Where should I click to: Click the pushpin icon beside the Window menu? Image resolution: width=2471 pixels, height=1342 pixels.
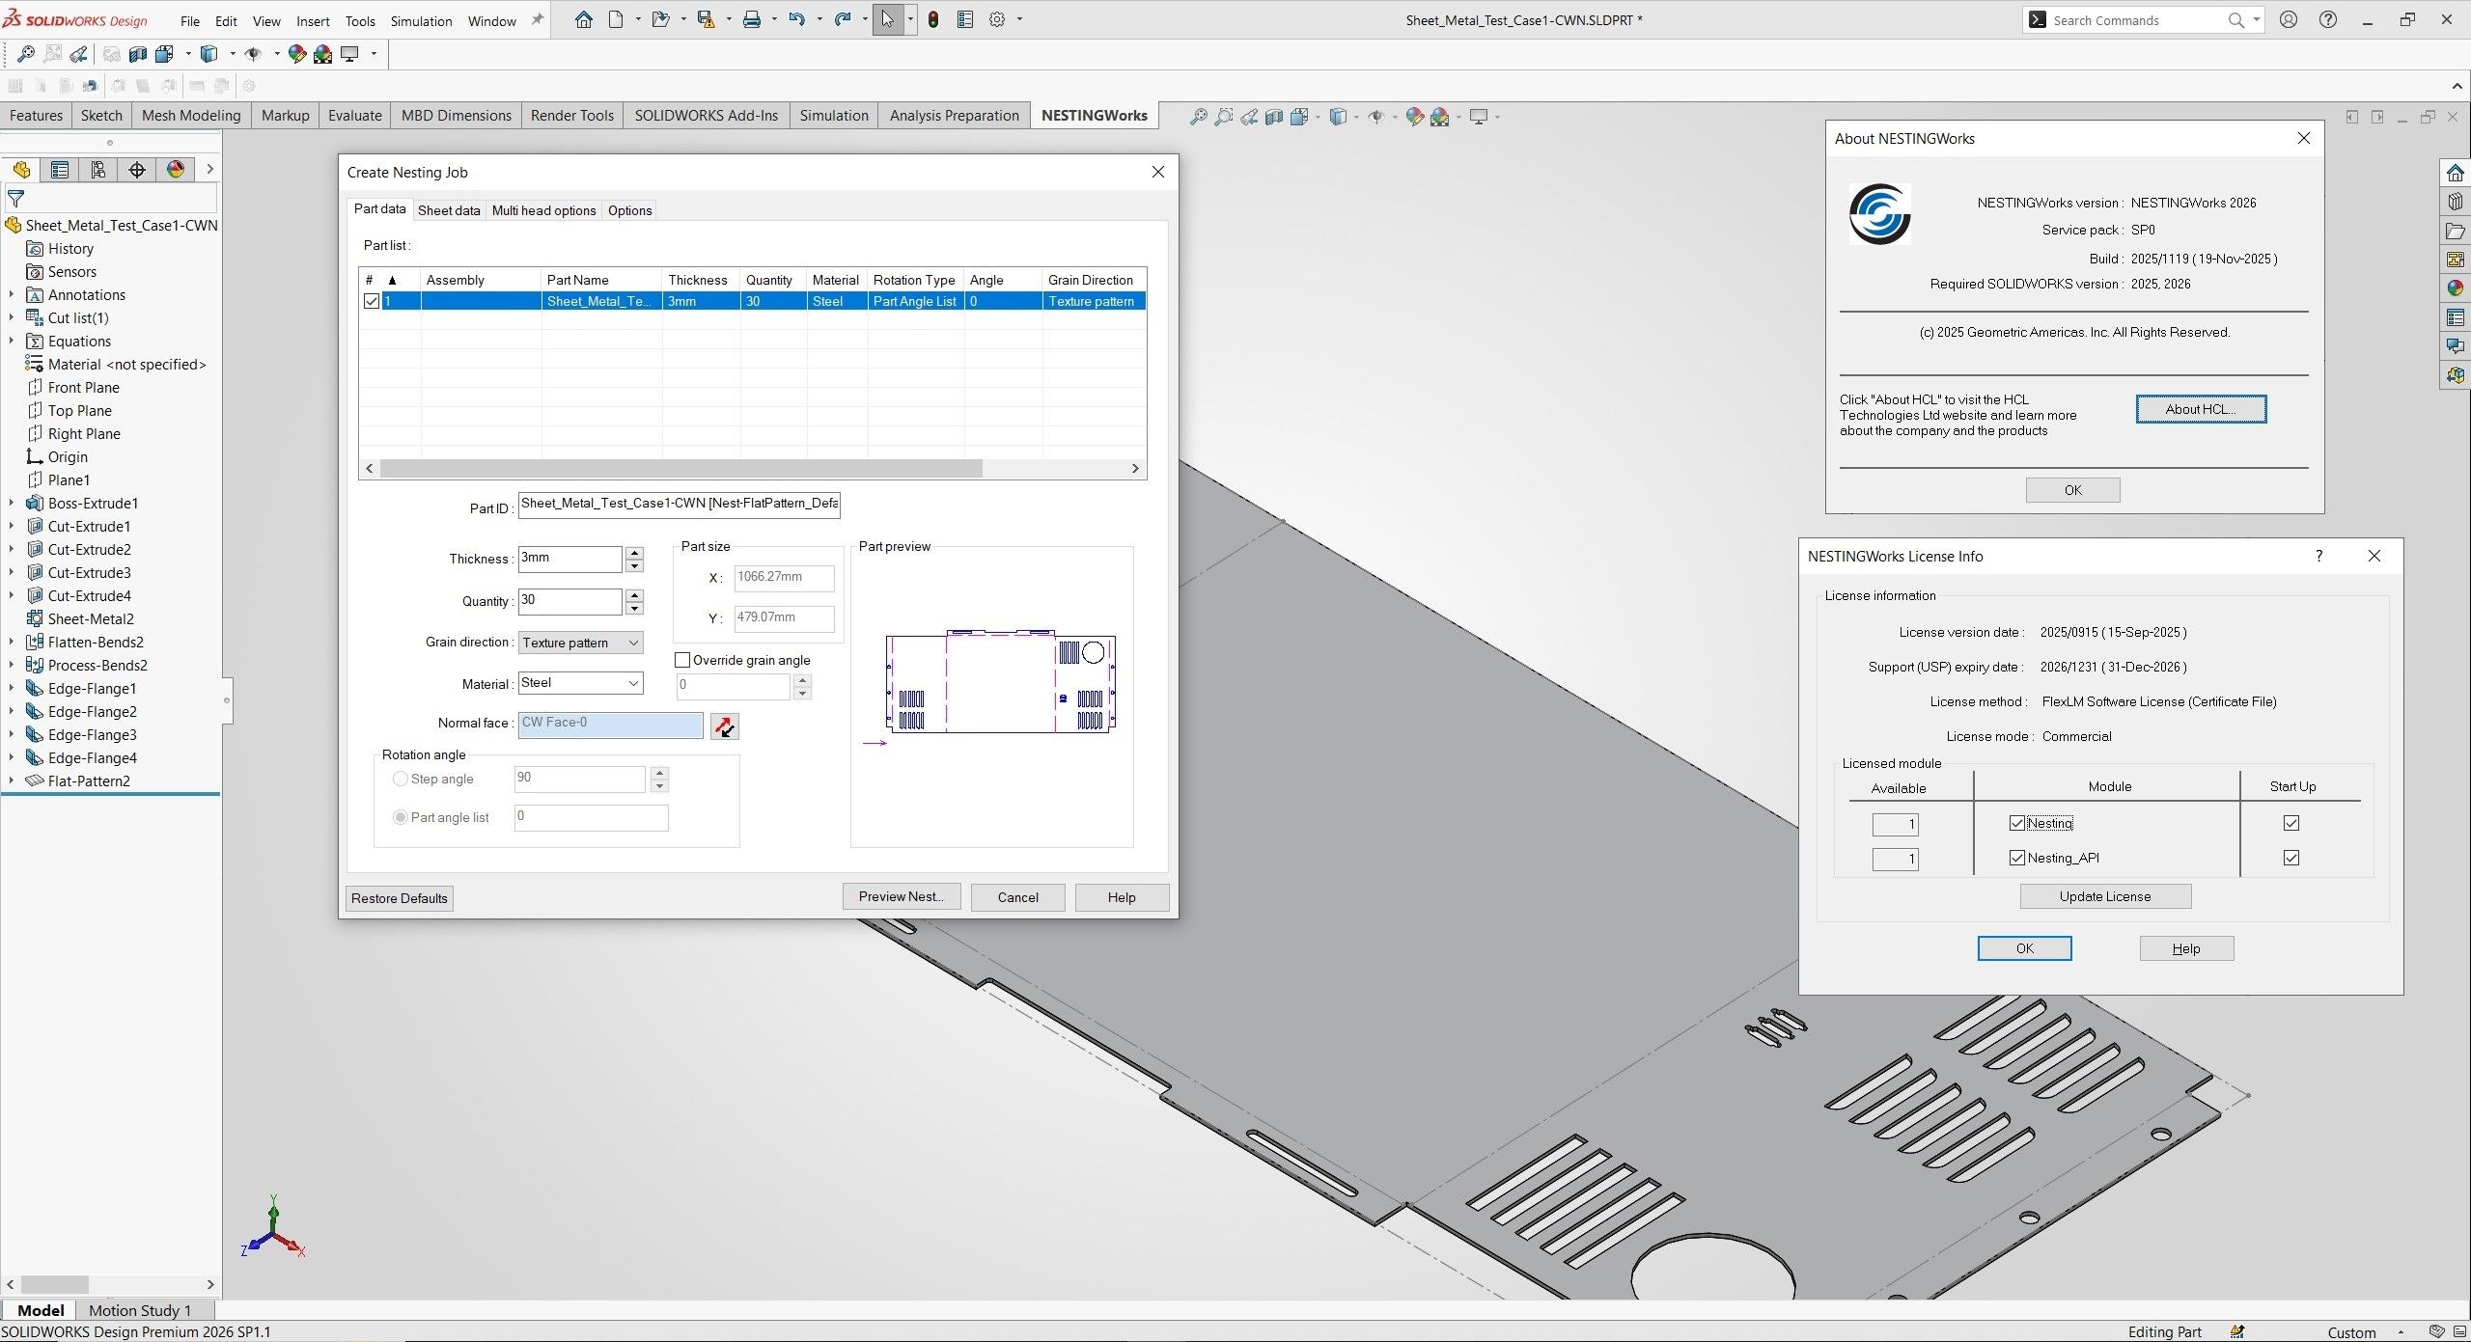(x=538, y=20)
